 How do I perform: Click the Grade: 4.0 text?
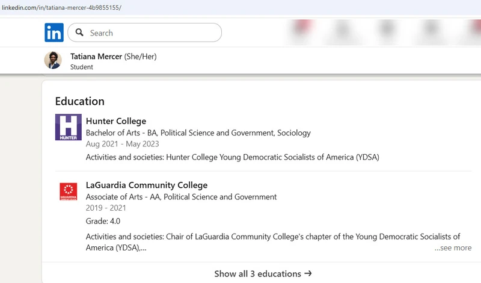[103, 221]
